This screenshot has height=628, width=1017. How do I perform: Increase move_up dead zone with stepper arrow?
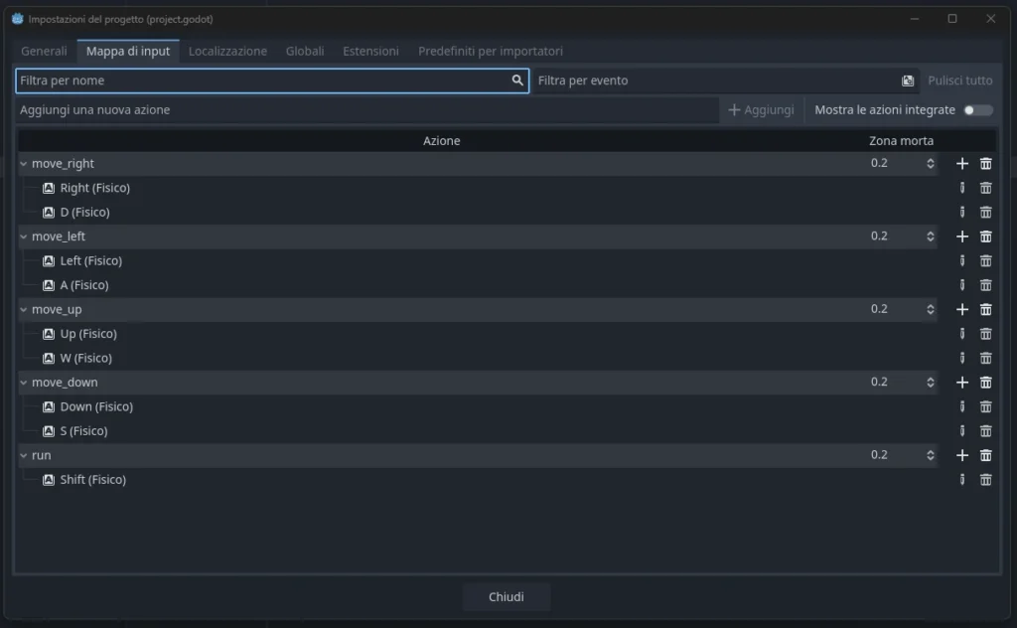(x=930, y=305)
